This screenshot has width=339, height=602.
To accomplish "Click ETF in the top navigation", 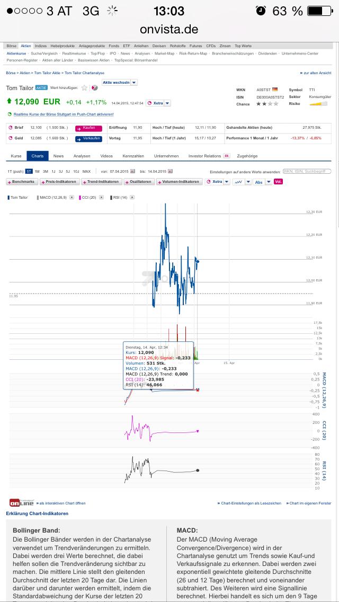I will (126, 46).
